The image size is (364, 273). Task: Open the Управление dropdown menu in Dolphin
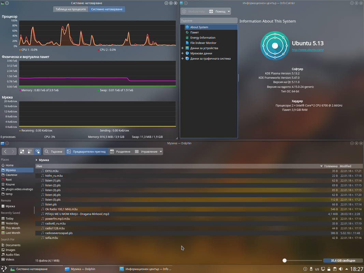click(149, 152)
